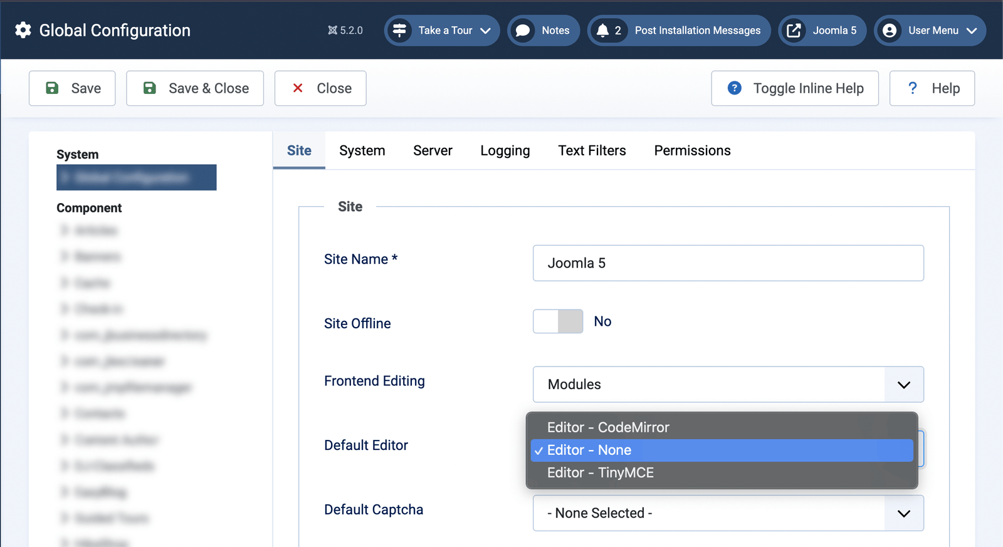Click the Global Configuration page title

tap(115, 30)
